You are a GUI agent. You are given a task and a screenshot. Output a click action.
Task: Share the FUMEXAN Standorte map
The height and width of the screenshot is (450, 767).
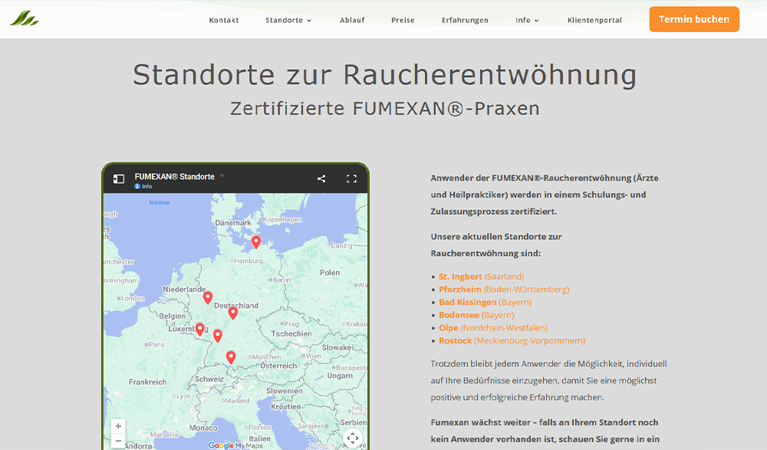coord(321,179)
